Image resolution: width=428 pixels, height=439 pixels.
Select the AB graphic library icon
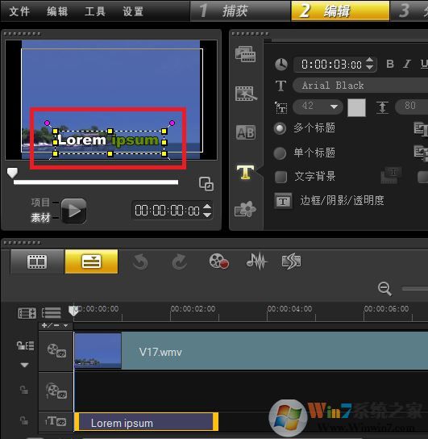246,132
